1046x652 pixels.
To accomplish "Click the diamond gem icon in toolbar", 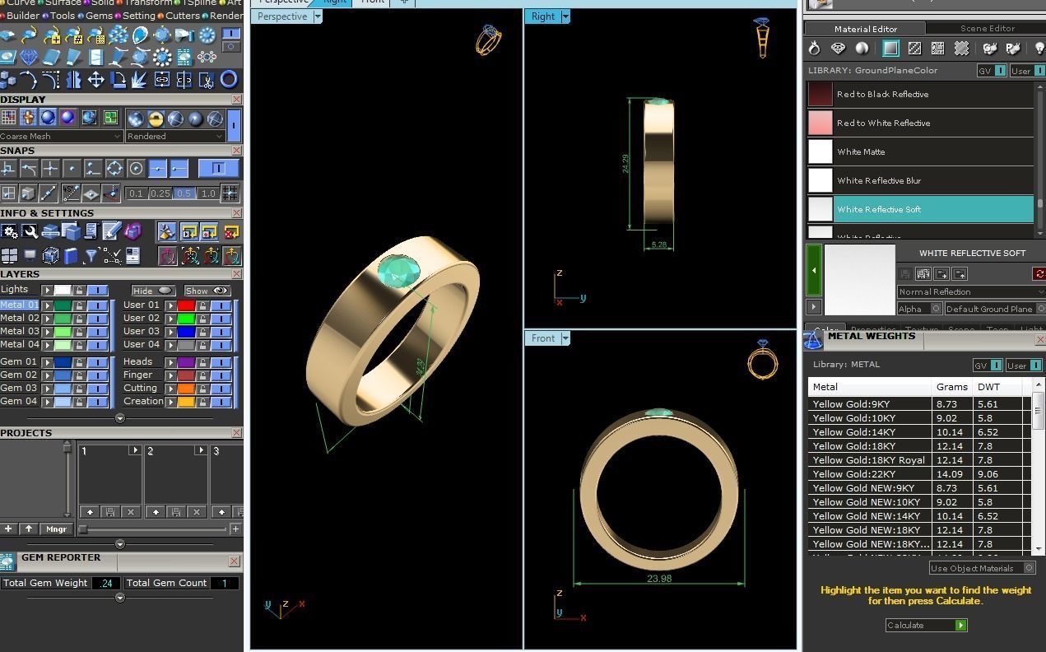I will point(29,57).
